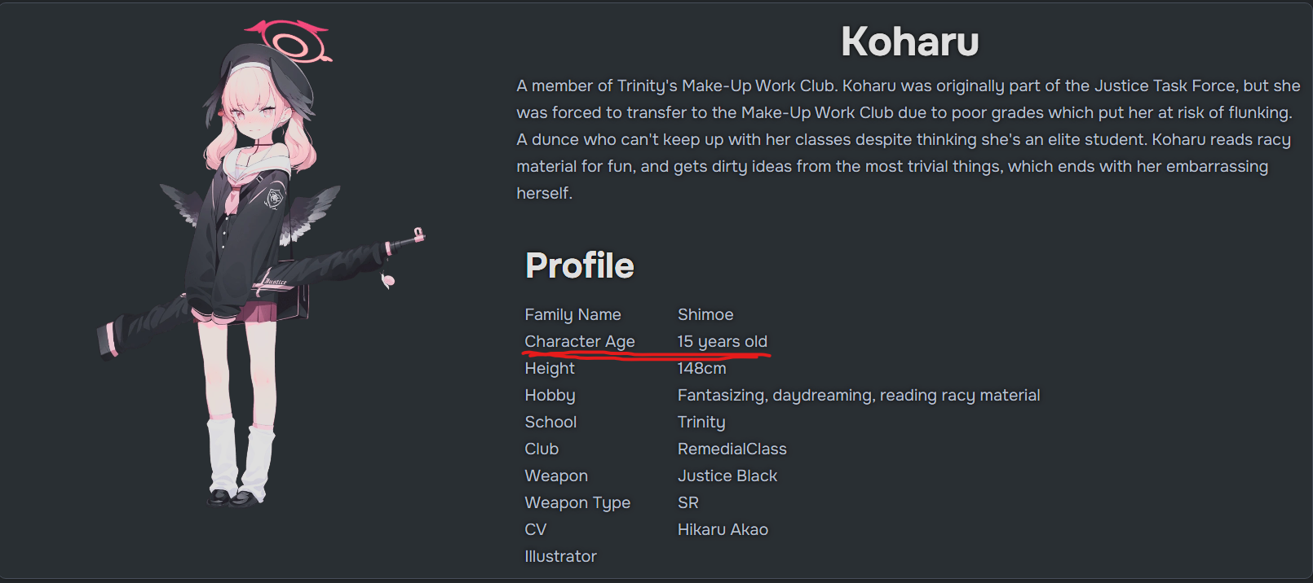This screenshot has height=583, width=1313.
Task: Select the Family Name label
Action: click(573, 314)
